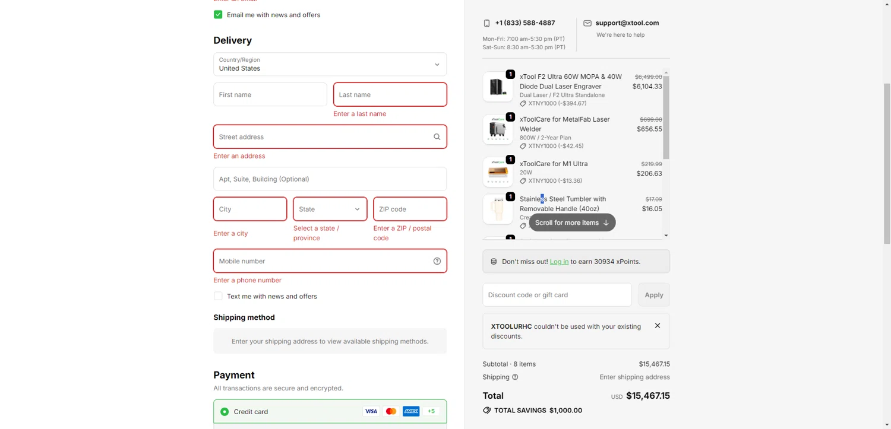Viewport: 891px width, 429px height.
Task: Dismiss the XTOOLURHC discount error message
Action: pos(657,326)
